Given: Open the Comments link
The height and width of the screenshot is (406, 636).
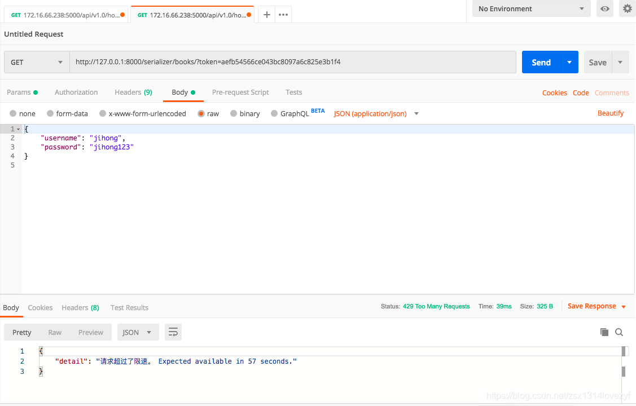Looking at the screenshot, I should 612,93.
